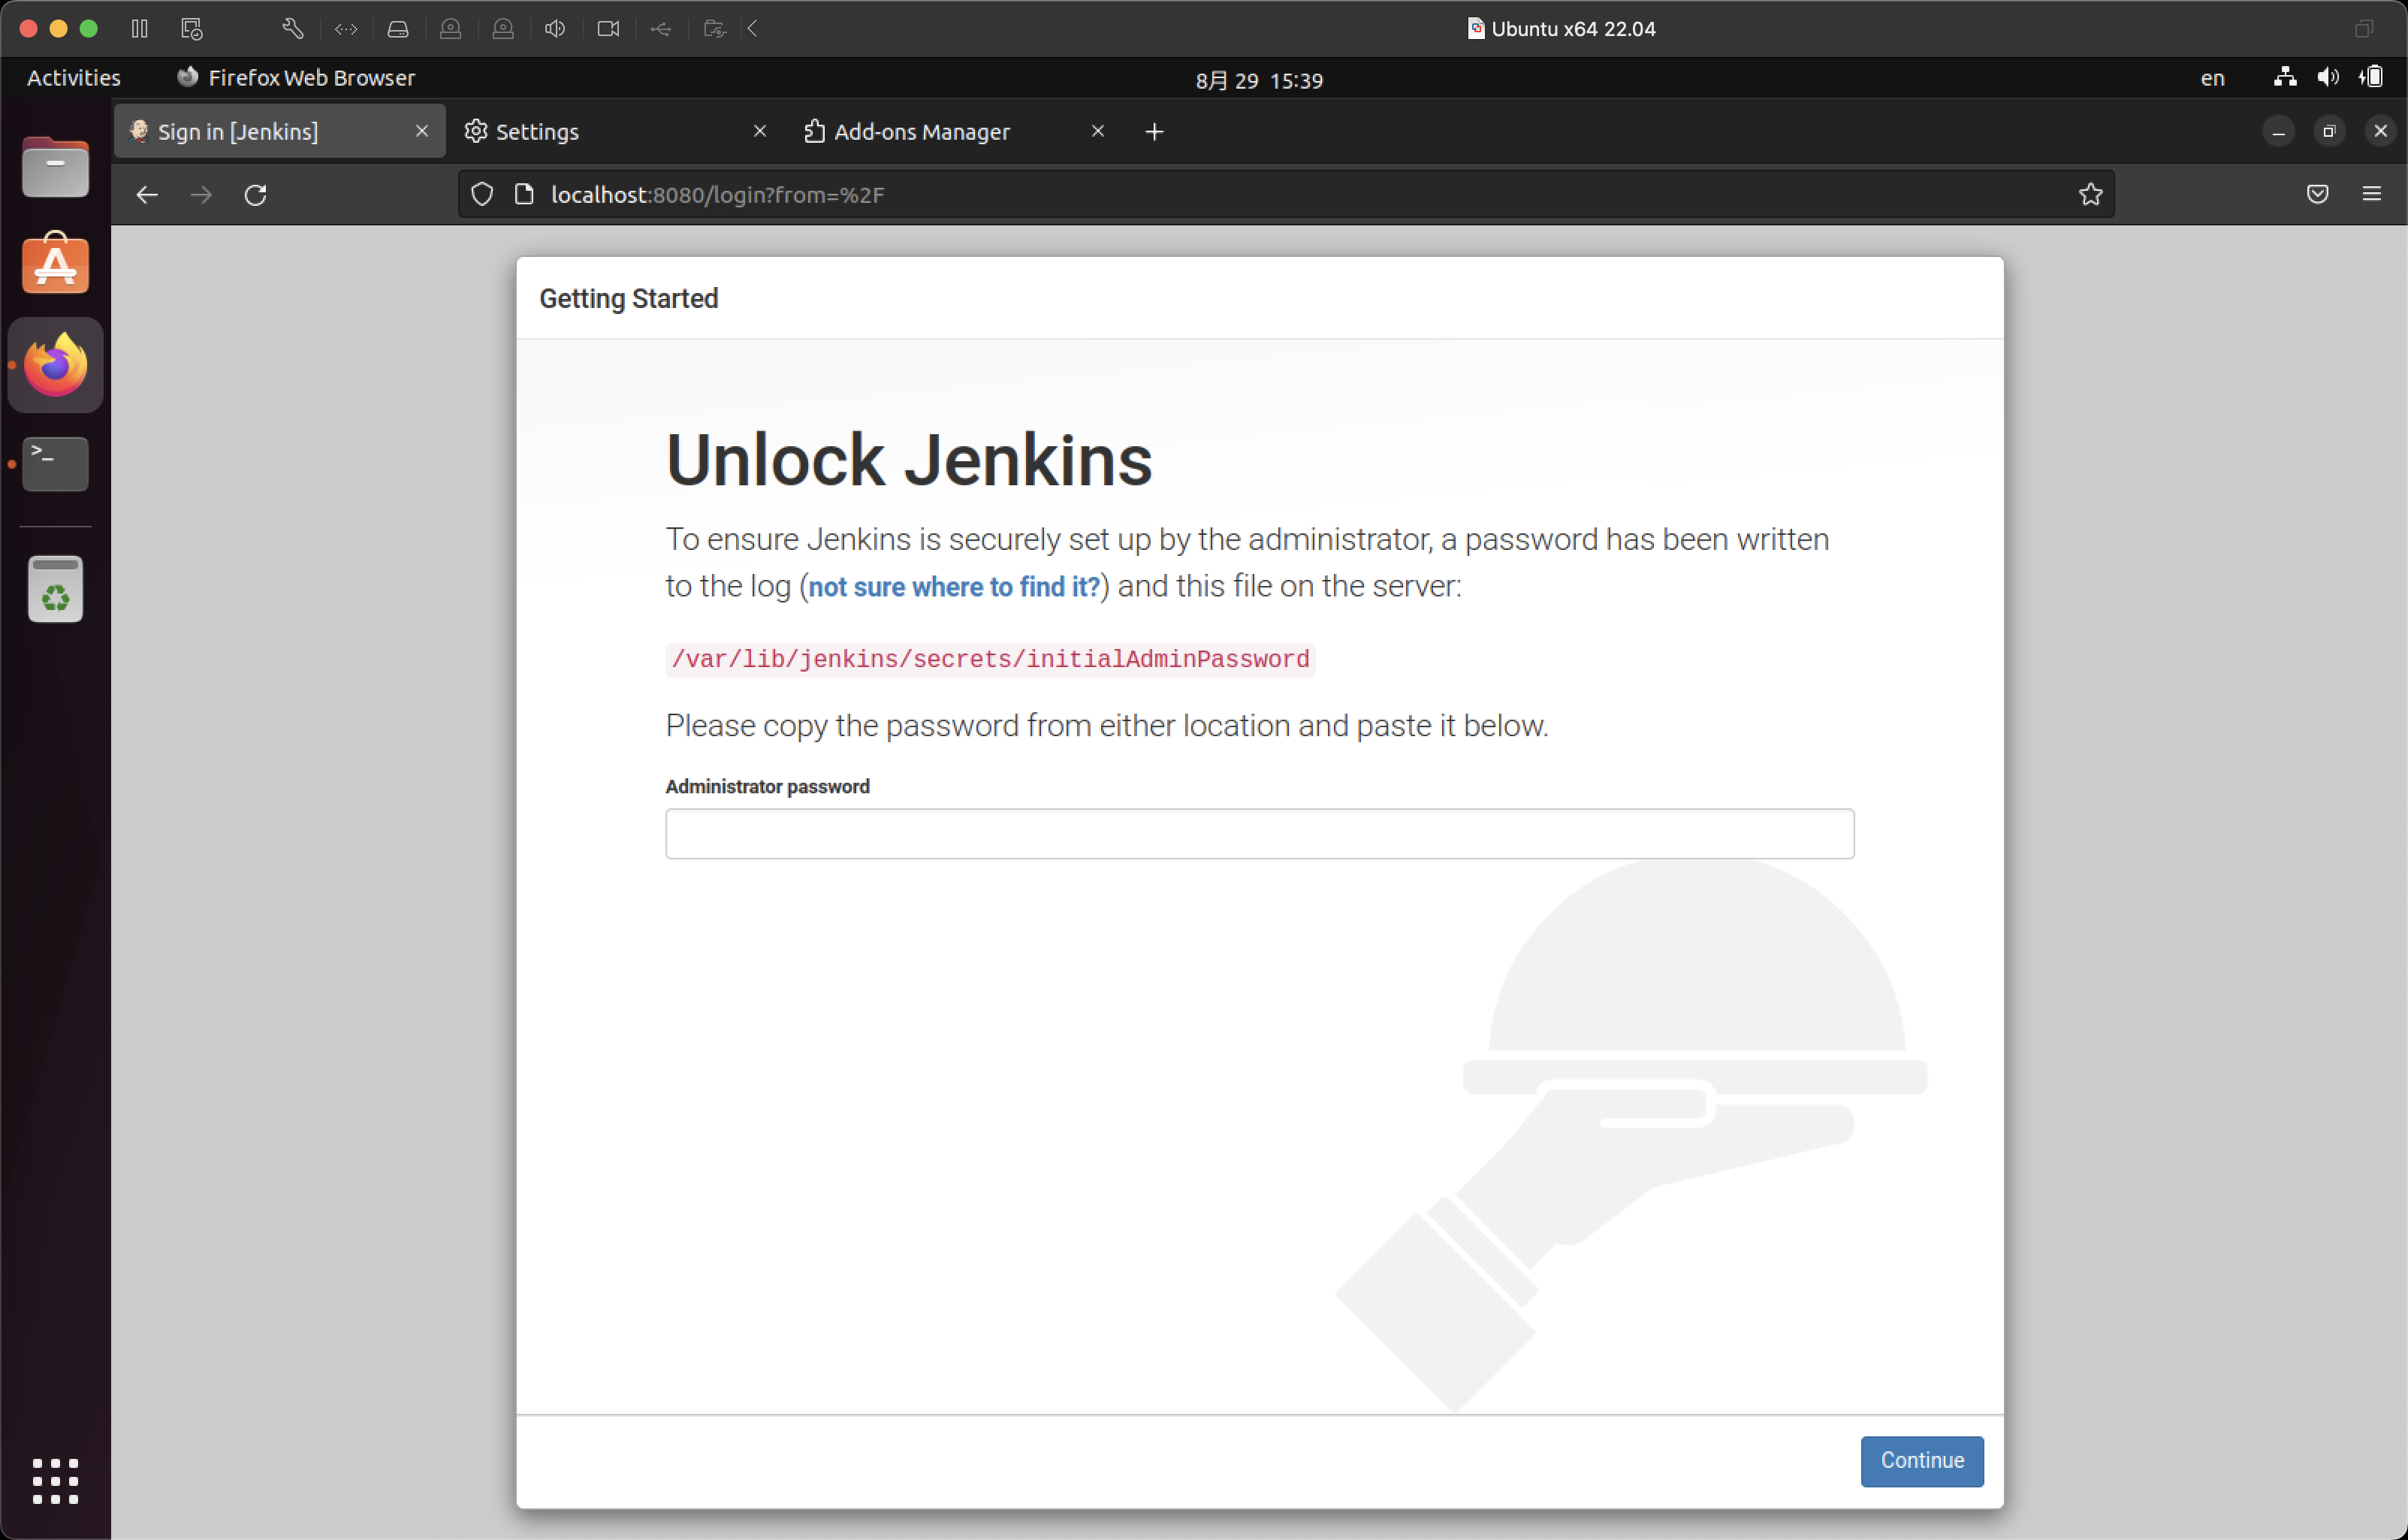Click the VM USB toolbar icon
The image size is (2408, 1540).
coord(661,29)
